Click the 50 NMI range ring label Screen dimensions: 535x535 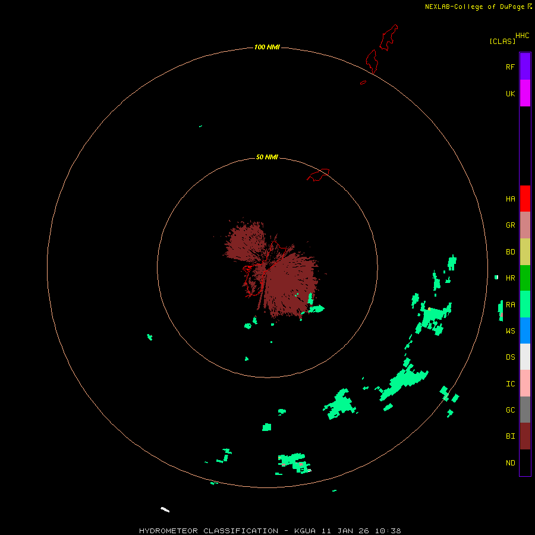[267, 157]
